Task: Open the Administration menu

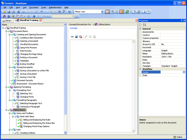Action: coord(55,8)
